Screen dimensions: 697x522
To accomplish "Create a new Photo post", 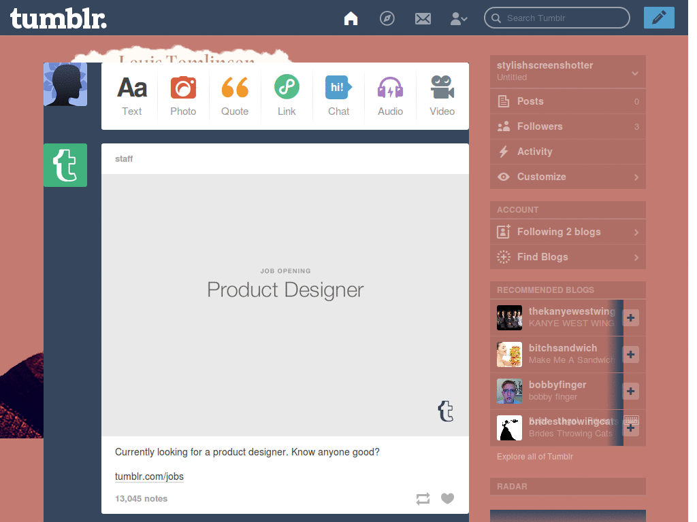I will coord(183,96).
